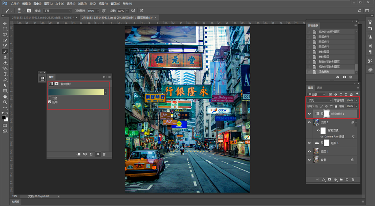
Task: Add layer mask icon in Layers panel
Action: pos(329,180)
